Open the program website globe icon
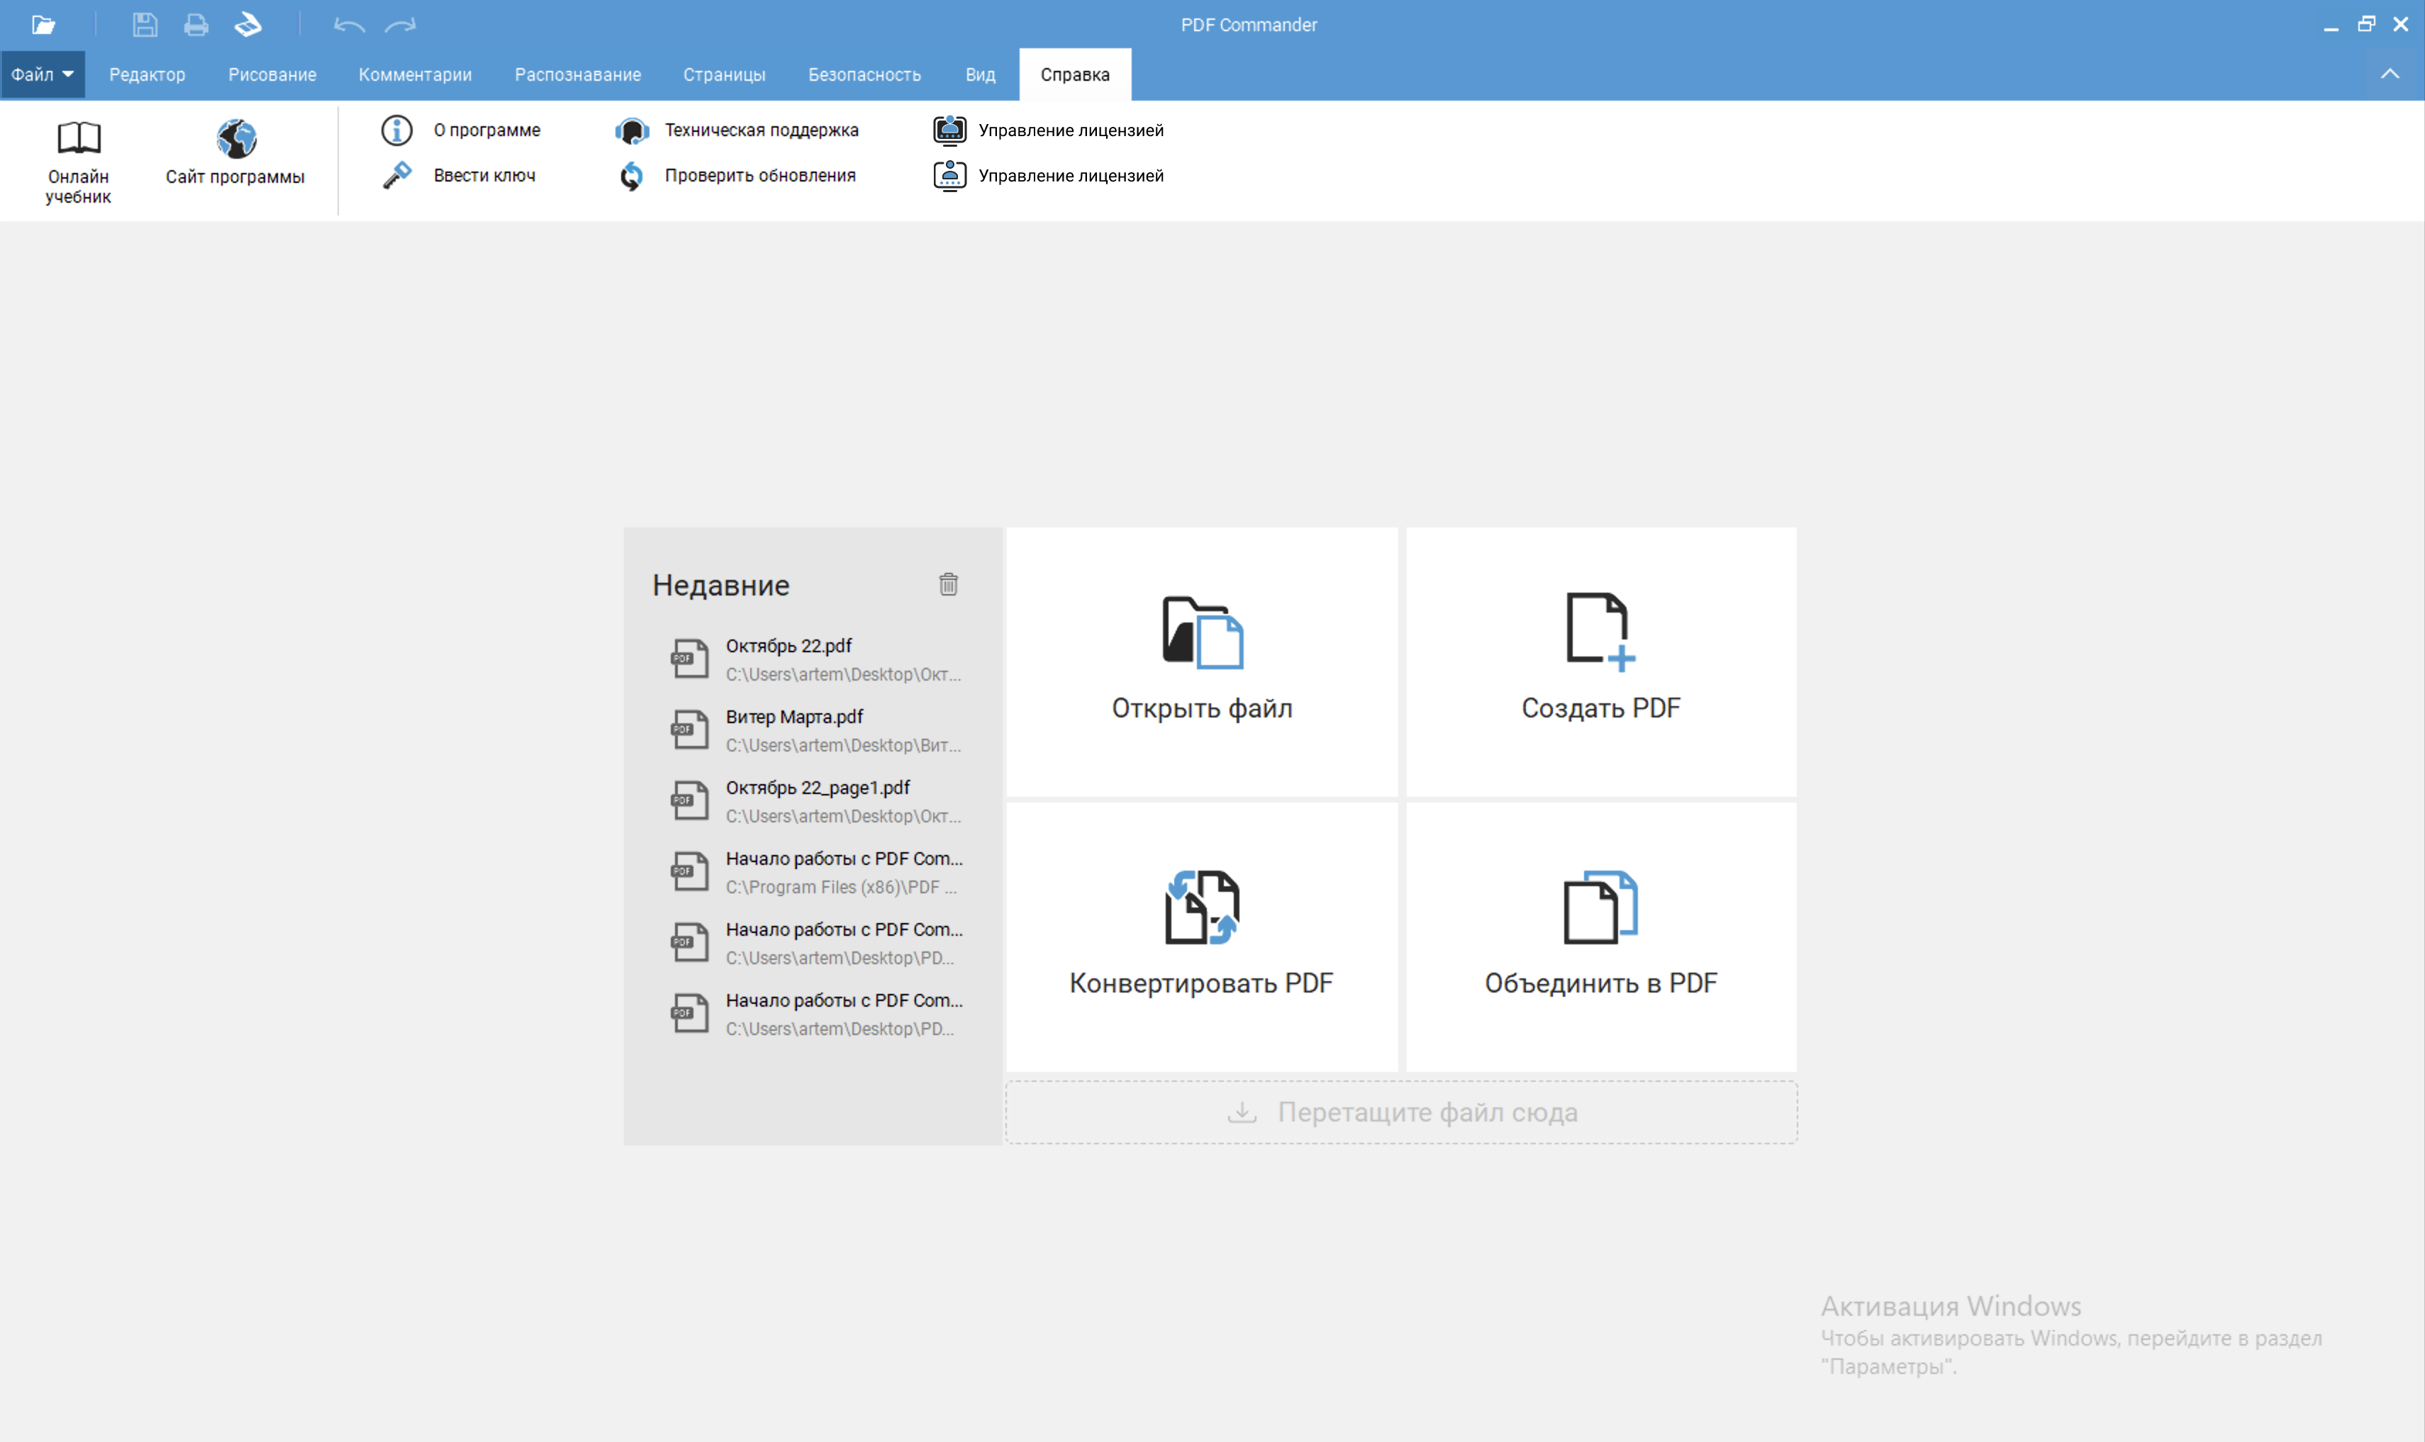Screen dimensions: 2425x1442 coord(236,139)
